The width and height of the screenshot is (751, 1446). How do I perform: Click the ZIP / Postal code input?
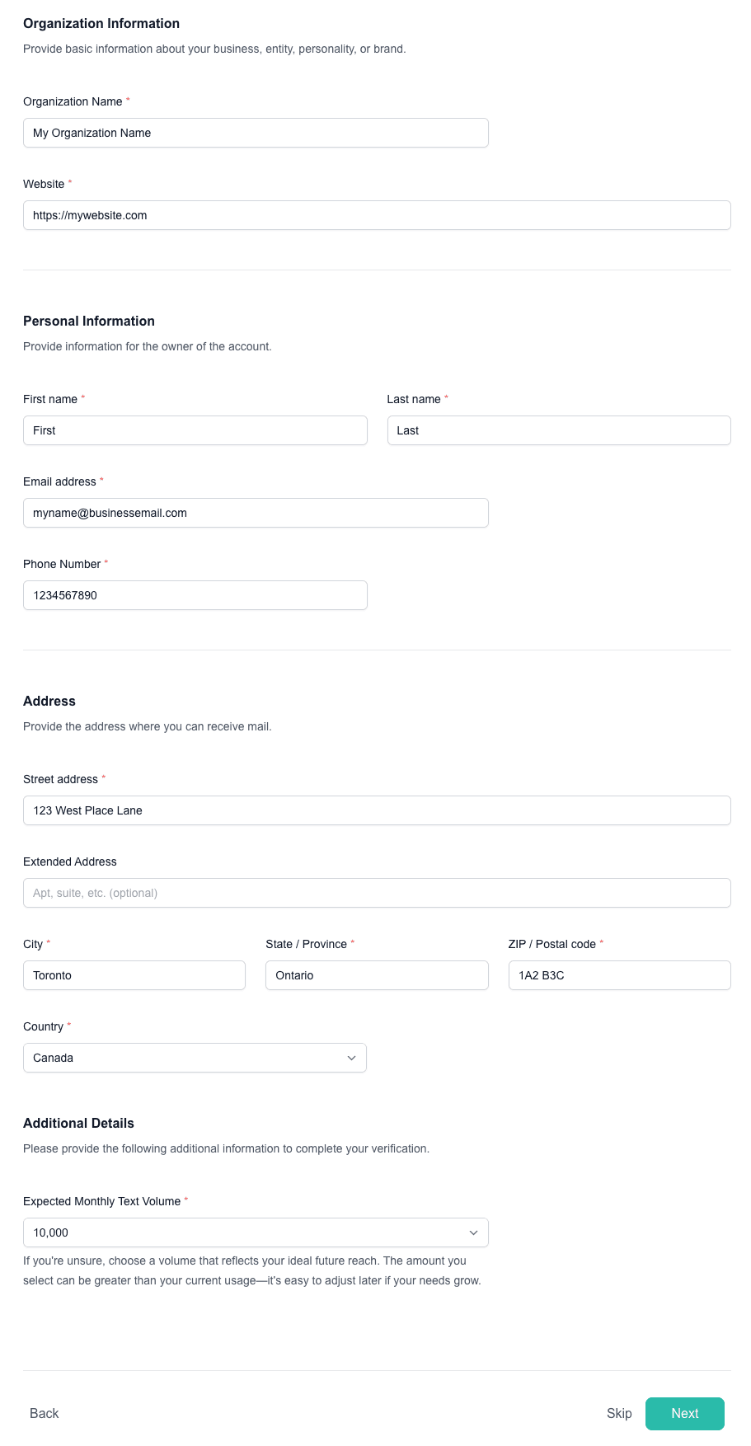coord(619,975)
